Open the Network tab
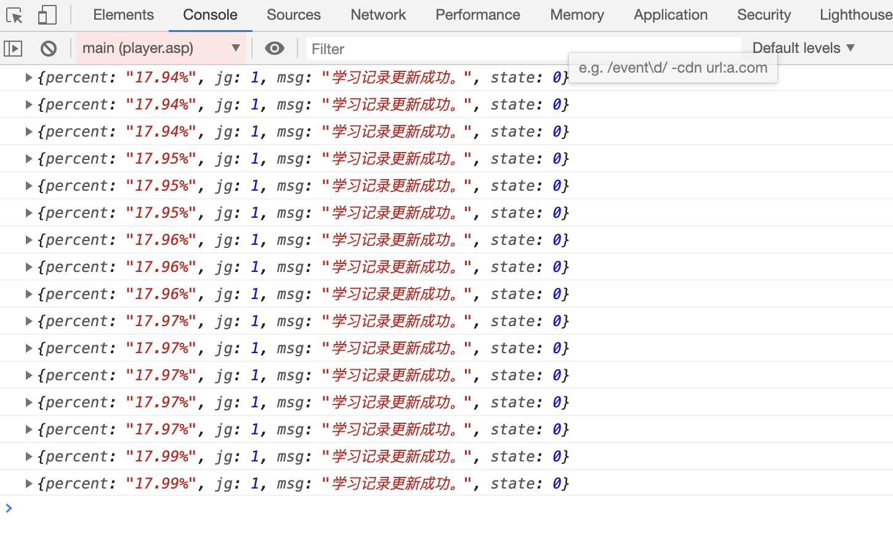 (378, 15)
